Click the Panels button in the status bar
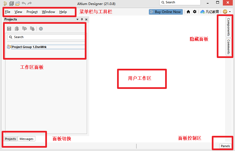235x151 pixels. [225, 146]
